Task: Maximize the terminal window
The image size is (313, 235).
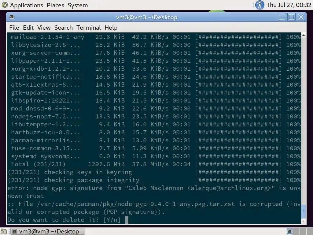Action: 291,17
